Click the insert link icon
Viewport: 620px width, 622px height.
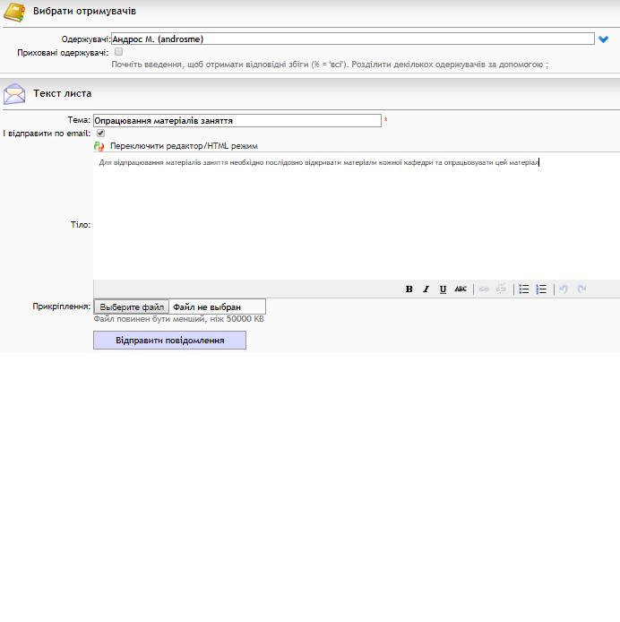pyautogui.click(x=484, y=289)
